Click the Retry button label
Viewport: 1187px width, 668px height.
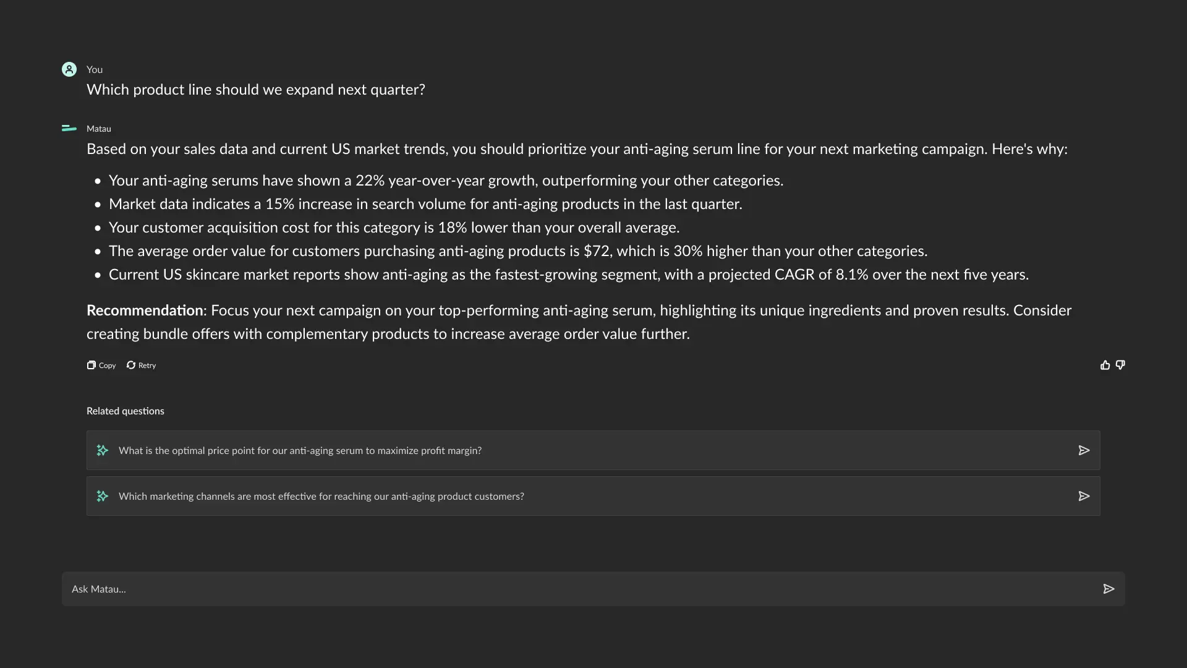point(147,366)
